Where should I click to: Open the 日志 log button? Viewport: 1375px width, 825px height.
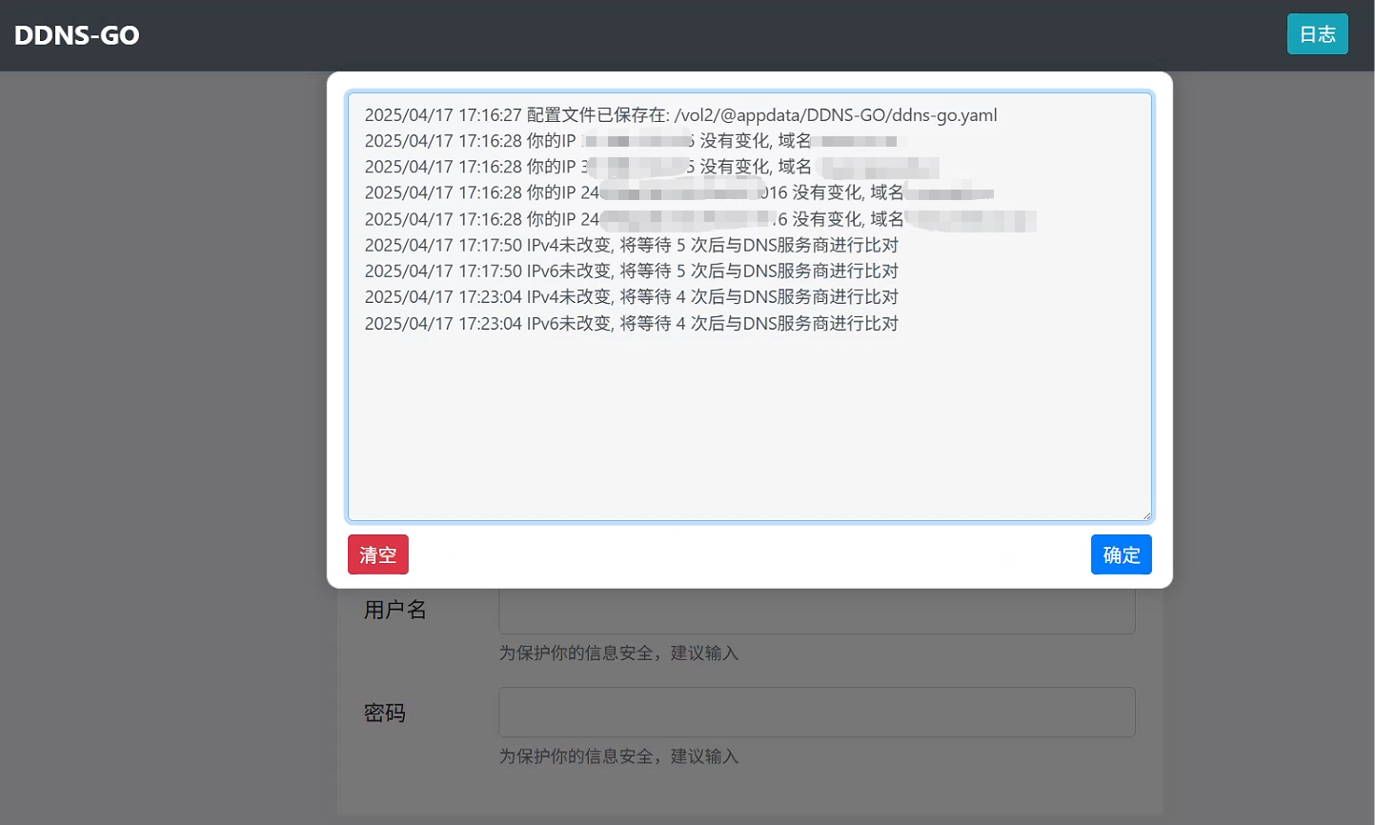(1317, 34)
